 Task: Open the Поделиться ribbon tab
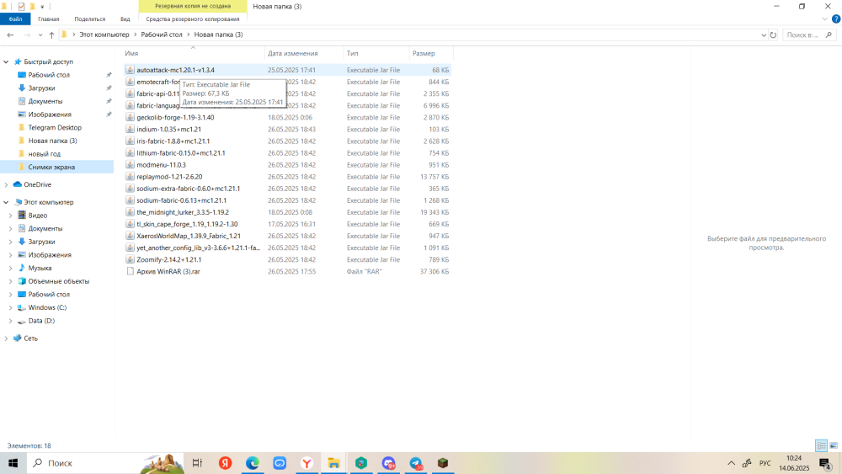point(90,19)
